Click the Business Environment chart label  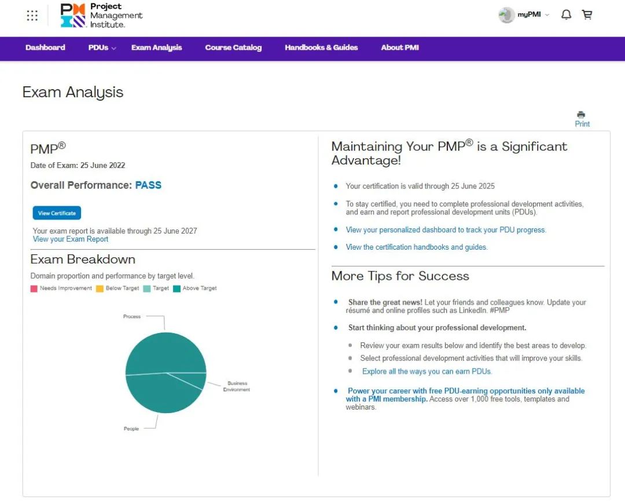pyautogui.click(x=237, y=386)
